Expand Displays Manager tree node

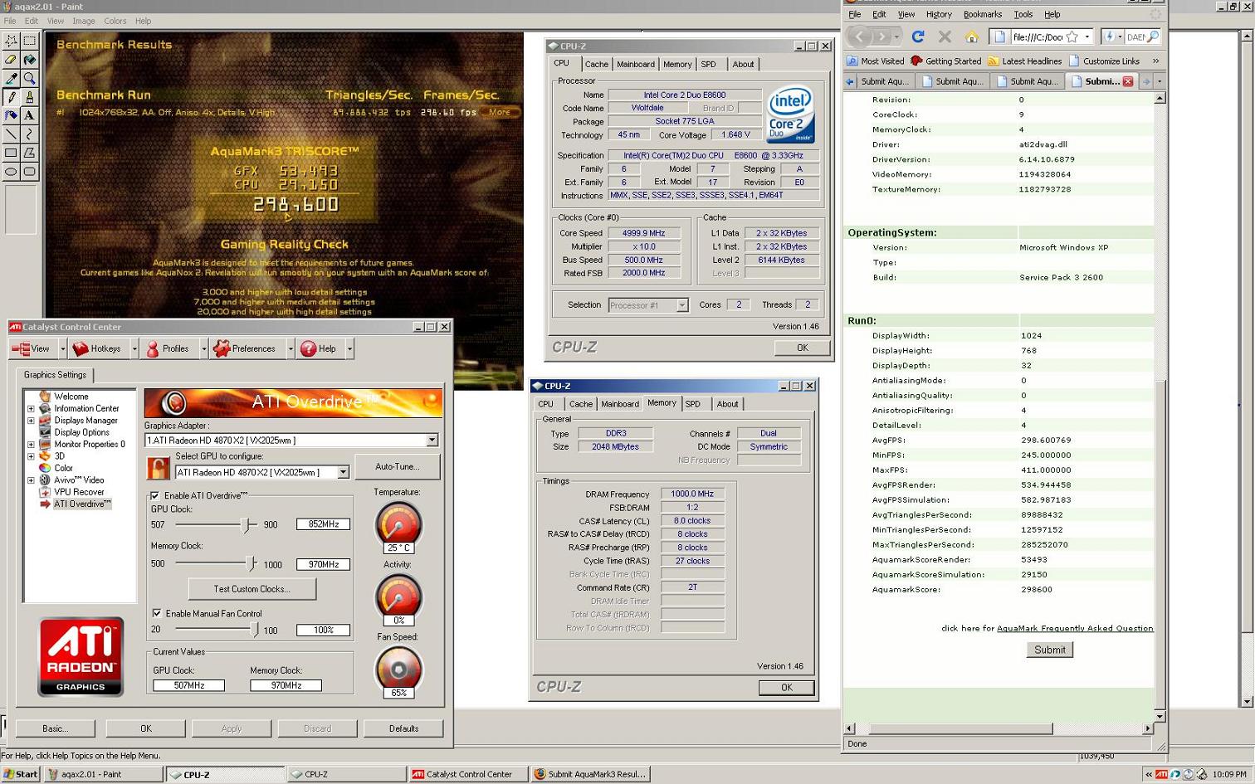coord(31,421)
